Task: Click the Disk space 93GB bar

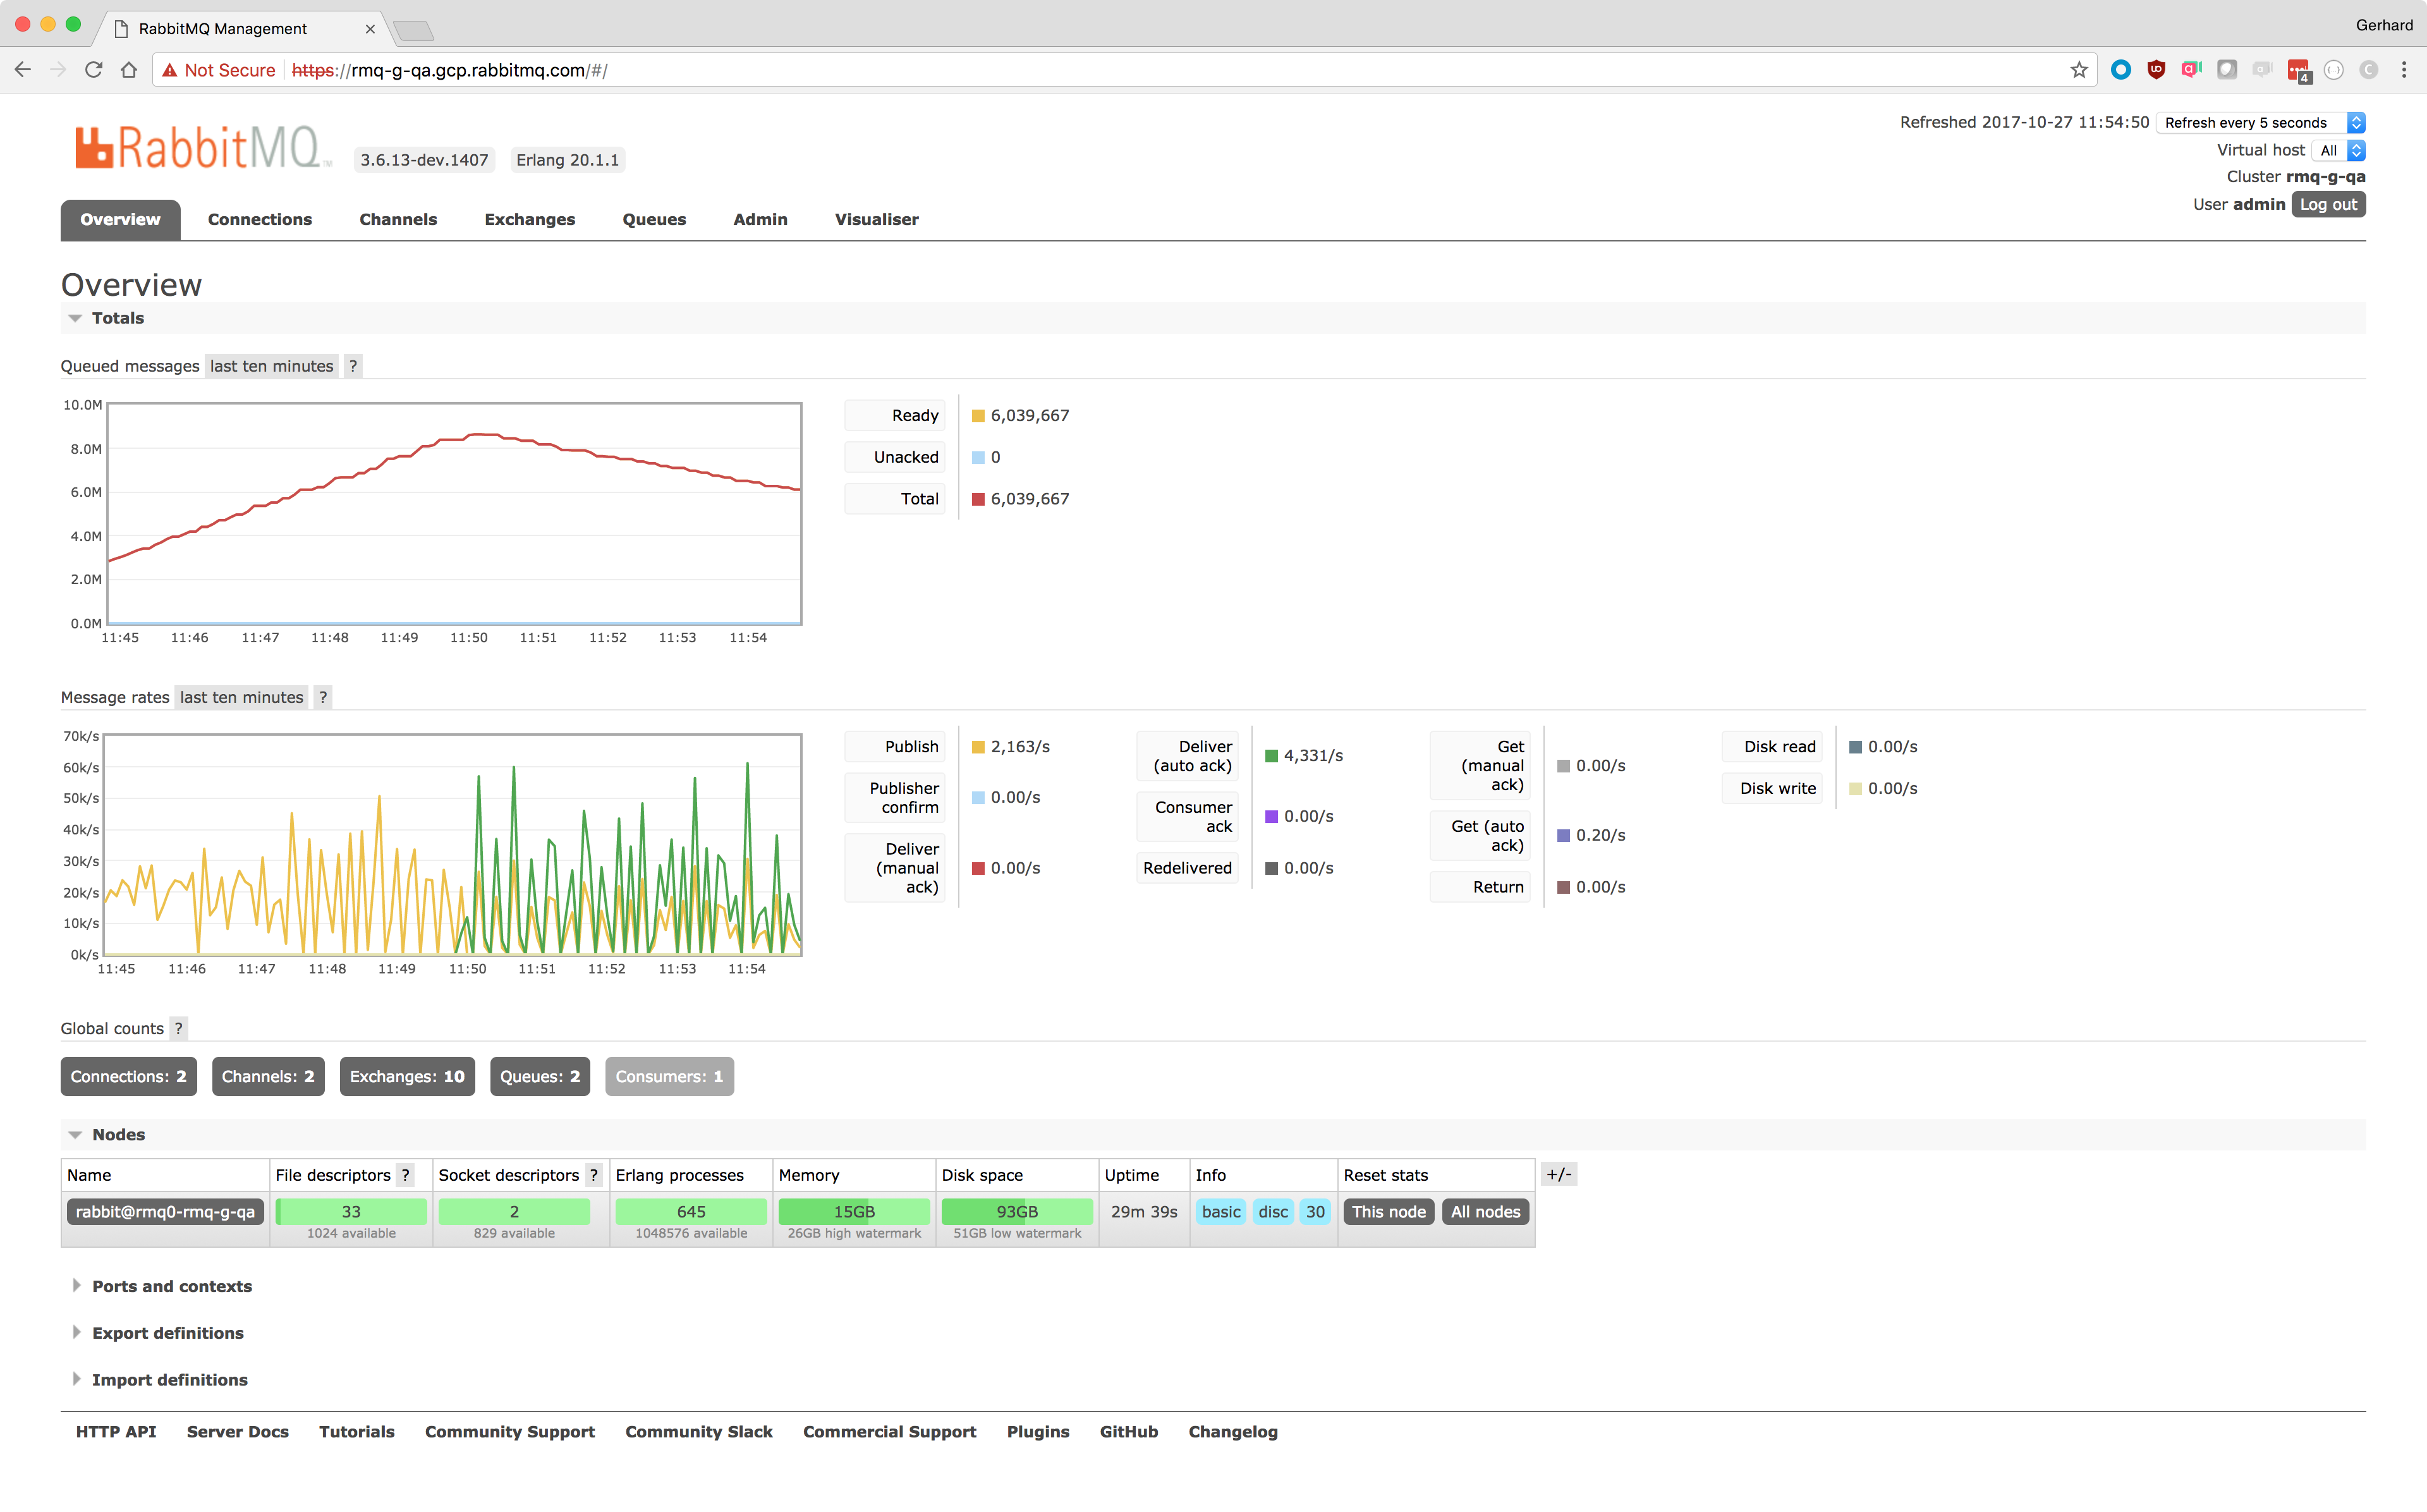Action: click(x=1016, y=1212)
